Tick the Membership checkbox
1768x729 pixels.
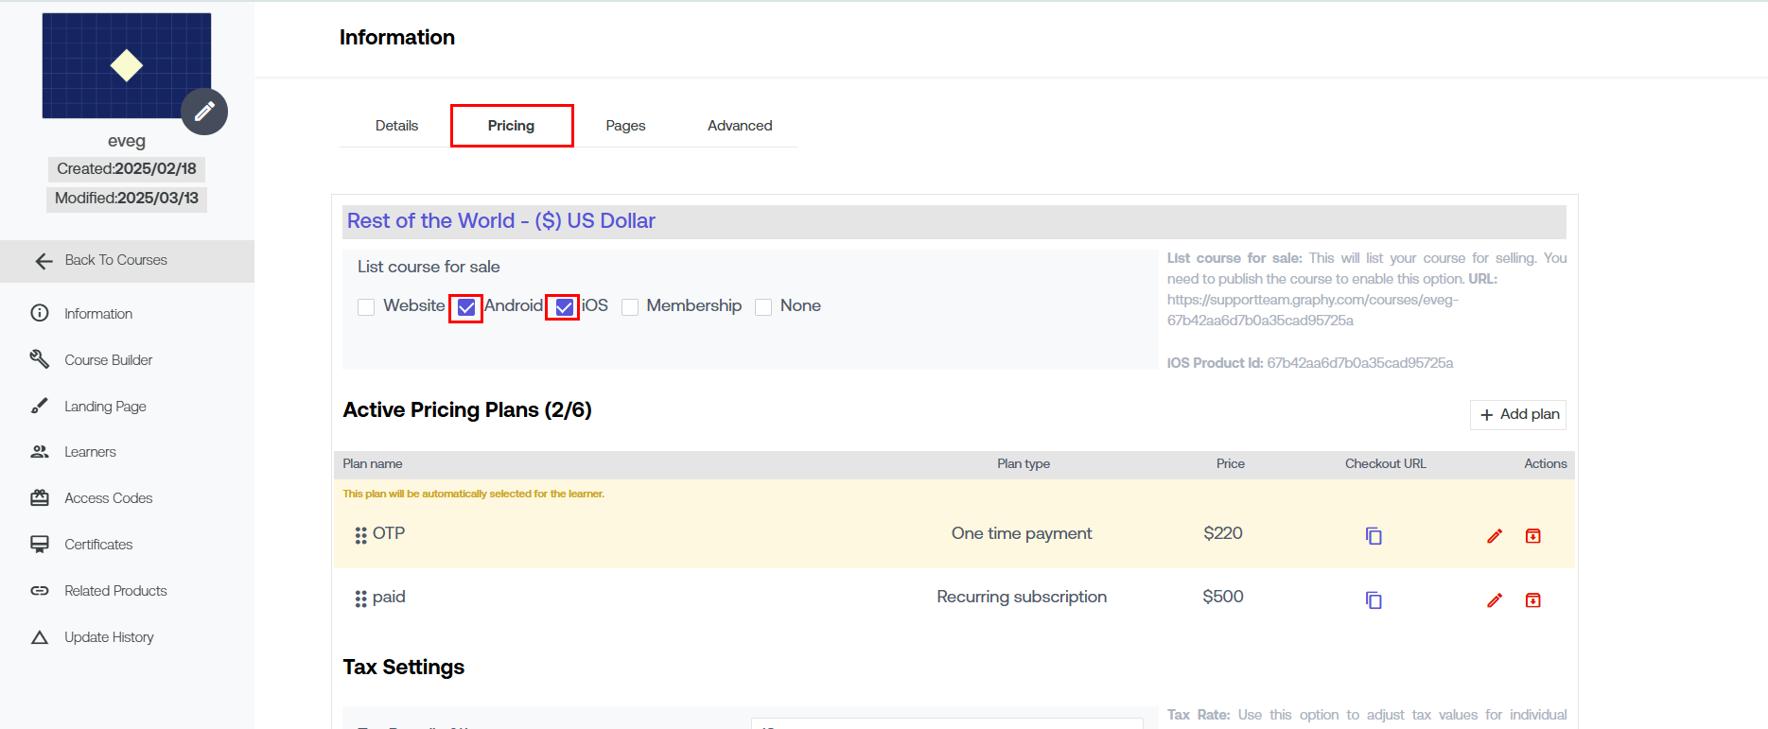[630, 307]
